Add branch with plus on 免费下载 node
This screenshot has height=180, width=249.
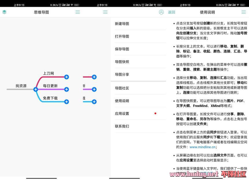pyautogui.click(x=67, y=101)
